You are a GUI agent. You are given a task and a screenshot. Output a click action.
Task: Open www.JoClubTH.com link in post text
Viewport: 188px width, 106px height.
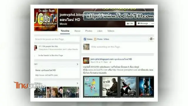pyautogui.click(x=98, y=70)
